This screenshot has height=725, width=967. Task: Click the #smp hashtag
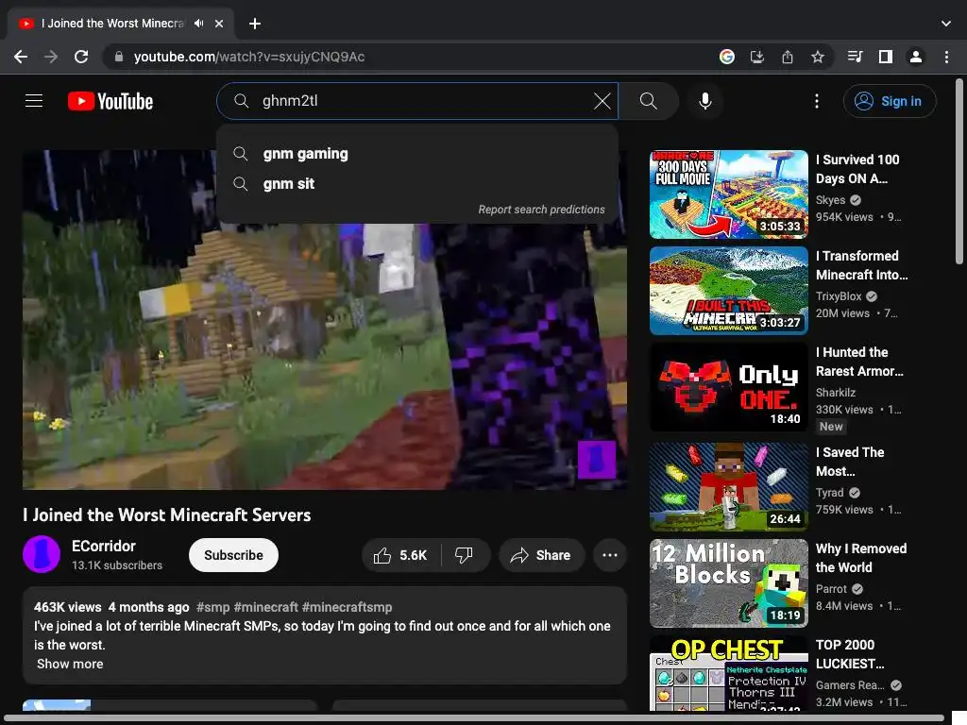tap(212, 607)
